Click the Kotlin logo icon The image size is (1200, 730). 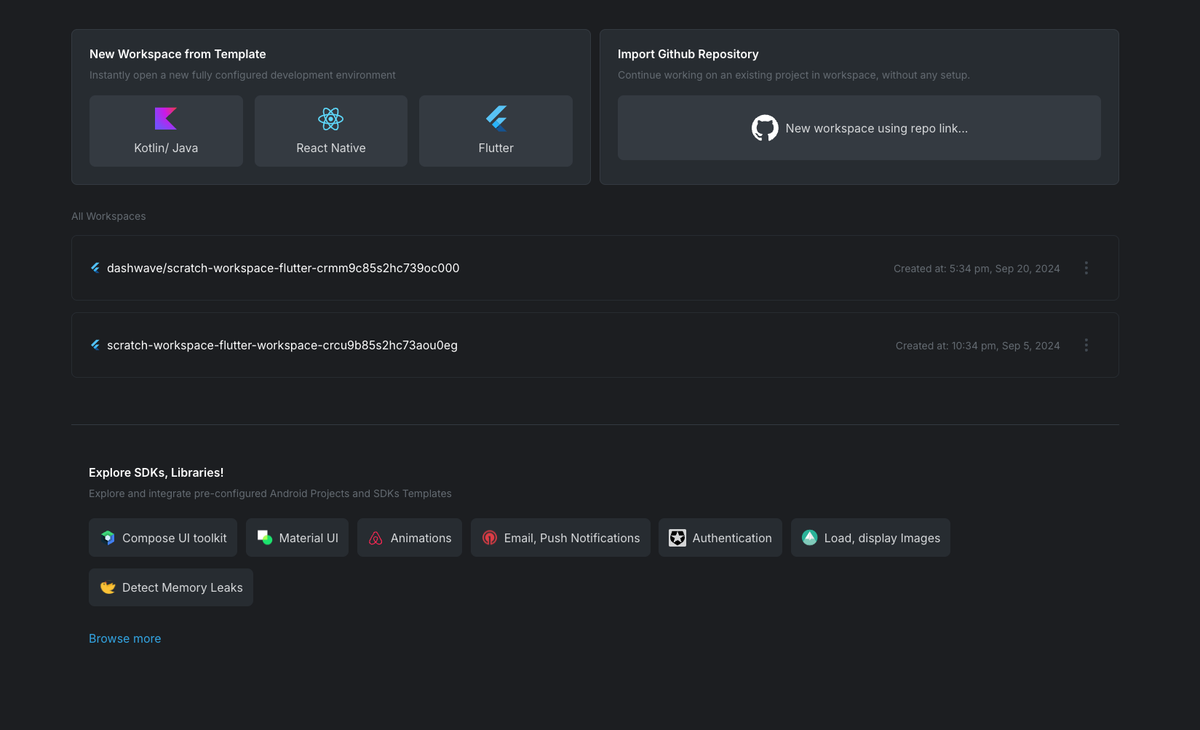[166, 118]
